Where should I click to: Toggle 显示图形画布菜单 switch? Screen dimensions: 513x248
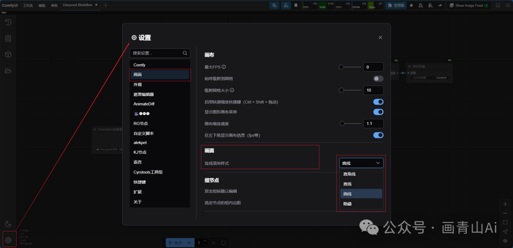coord(378,112)
